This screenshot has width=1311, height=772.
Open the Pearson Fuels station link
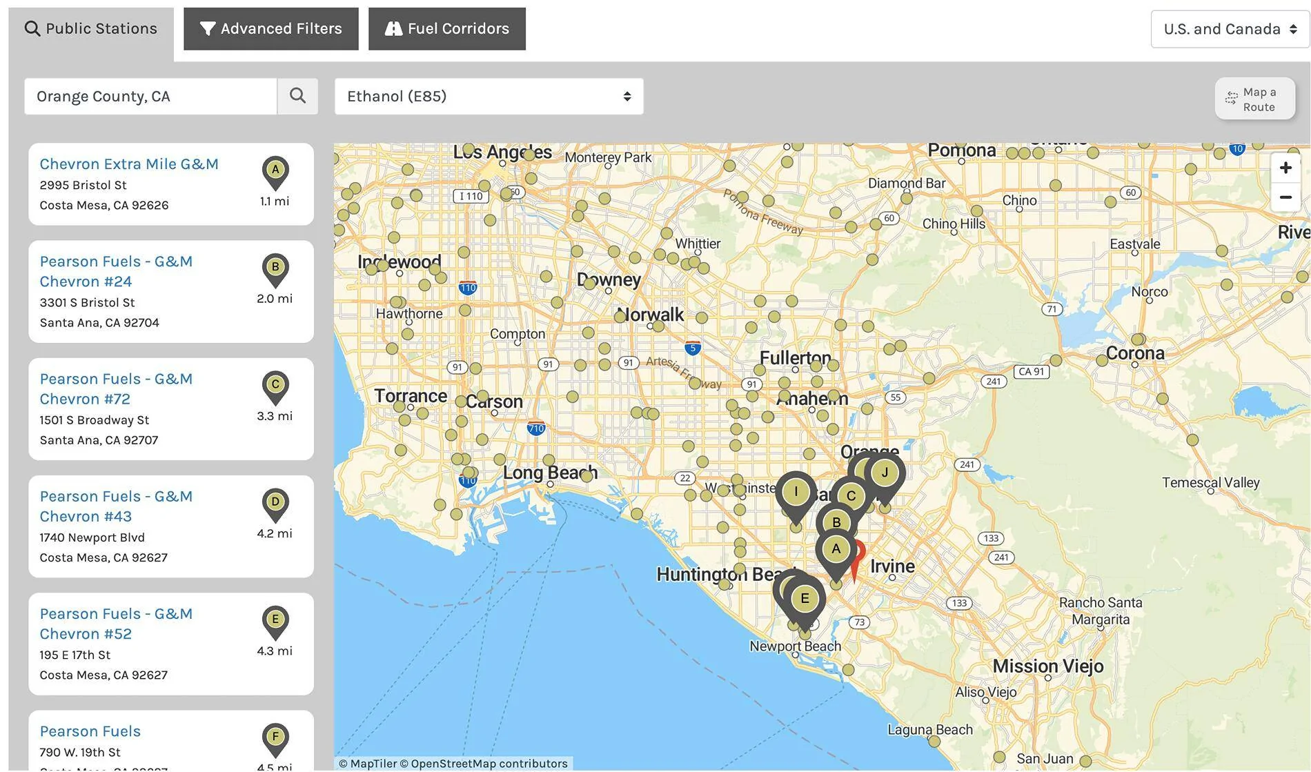pyautogui.click(x=90, y=731)
